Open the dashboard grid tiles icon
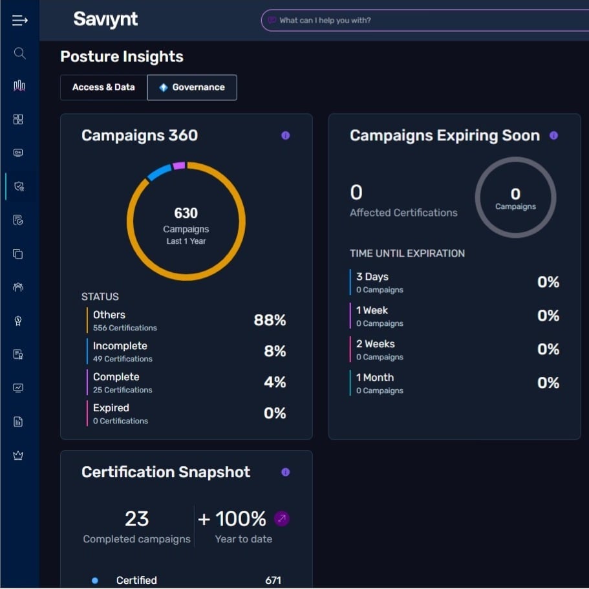589x589 pixels. [18, 119]
